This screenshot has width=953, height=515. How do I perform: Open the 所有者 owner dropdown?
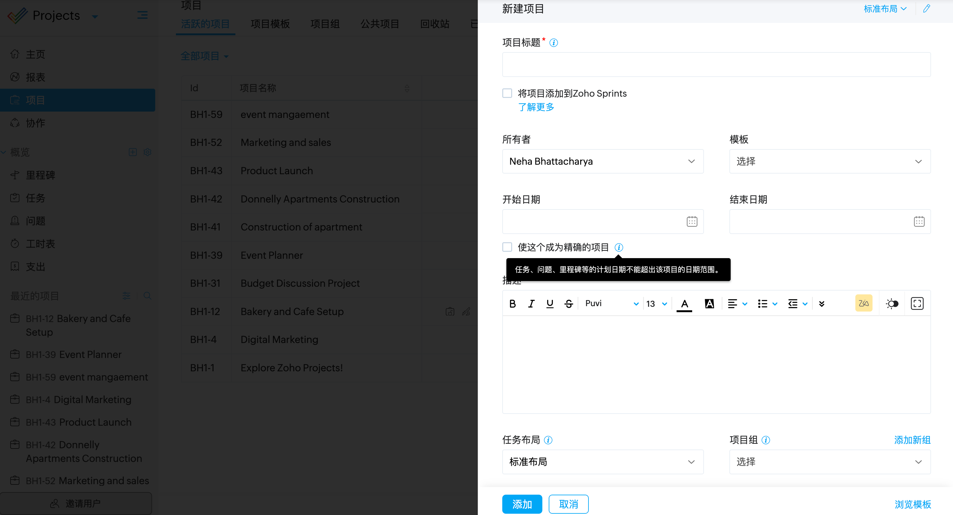pos(603,161)
